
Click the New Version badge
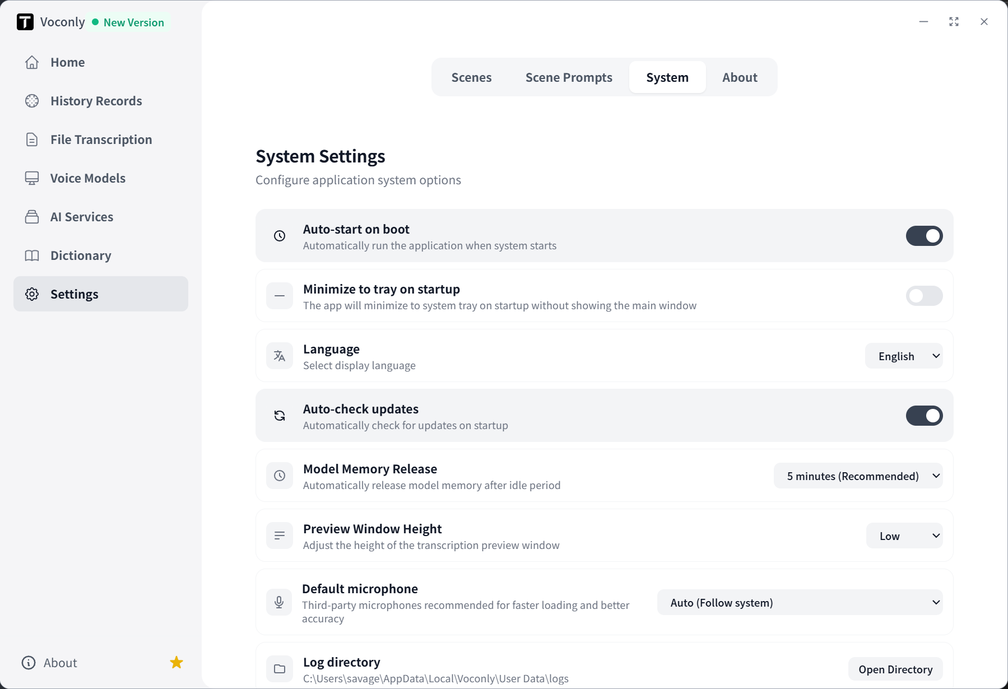(128, 22)
